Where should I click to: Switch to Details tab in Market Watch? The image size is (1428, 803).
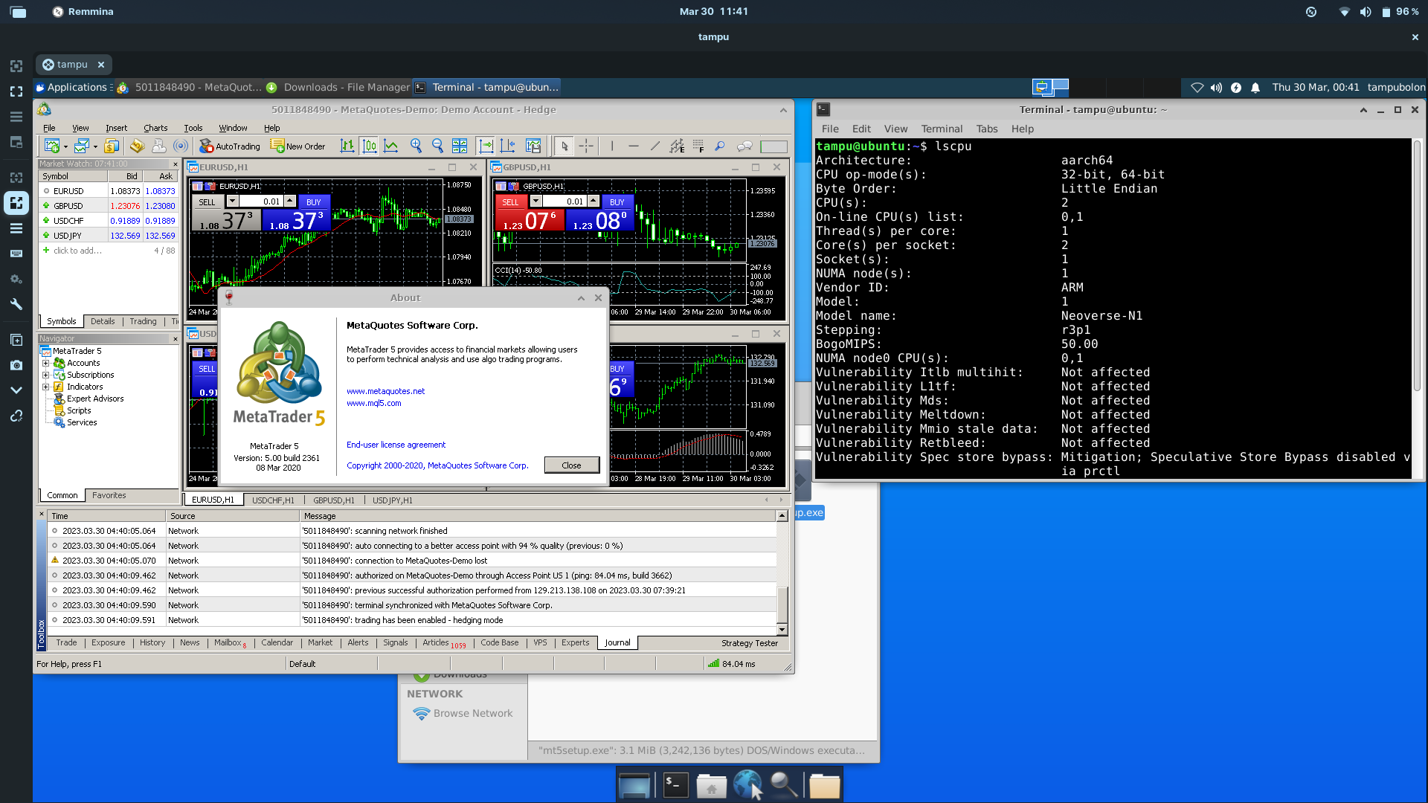[103, 321]
